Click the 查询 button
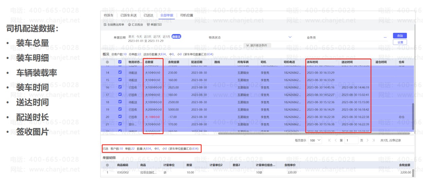 (x=400, y=36)
